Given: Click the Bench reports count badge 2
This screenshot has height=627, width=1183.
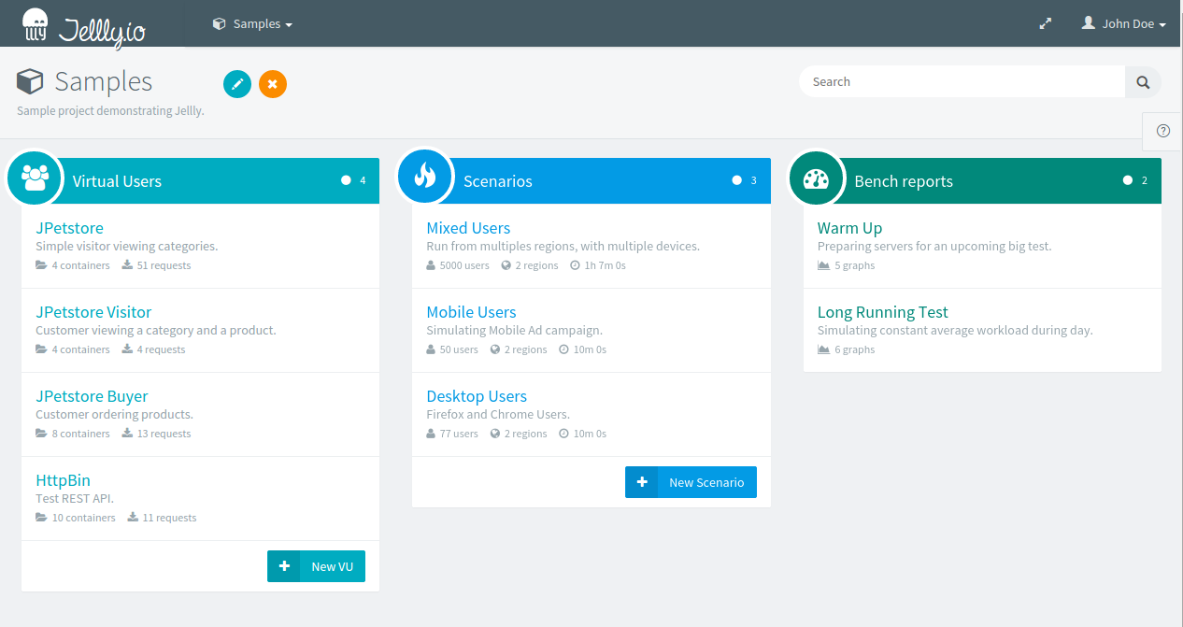Looking at the screenshot, I should 1135,180.
